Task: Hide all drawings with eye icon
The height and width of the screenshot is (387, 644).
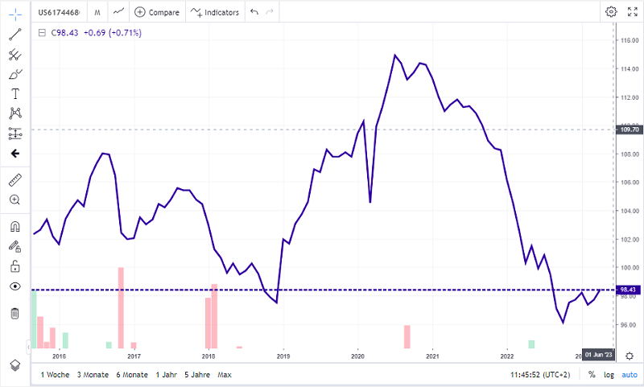Action: [14, 286]
